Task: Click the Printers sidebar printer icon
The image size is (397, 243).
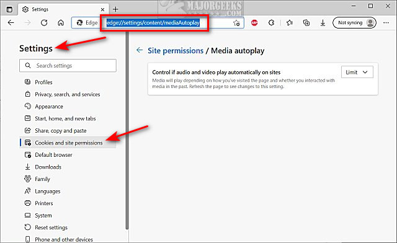Action: click(x=27, y=203)
